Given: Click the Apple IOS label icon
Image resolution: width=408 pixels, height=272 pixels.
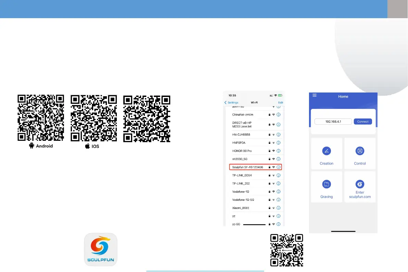Looking at the screenshot, I should [x=87, y=146].
